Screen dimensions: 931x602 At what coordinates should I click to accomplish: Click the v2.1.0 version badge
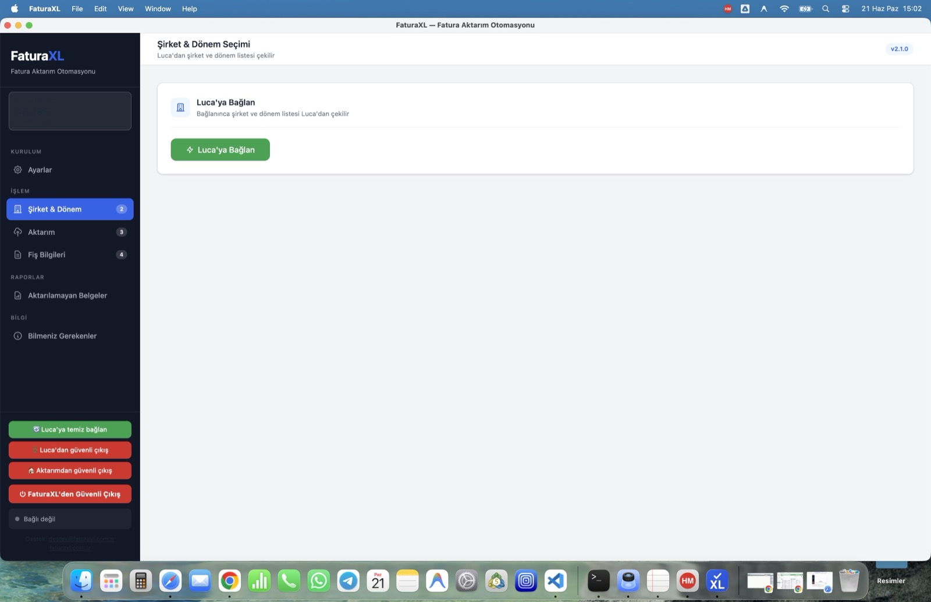tap(899, 49)
